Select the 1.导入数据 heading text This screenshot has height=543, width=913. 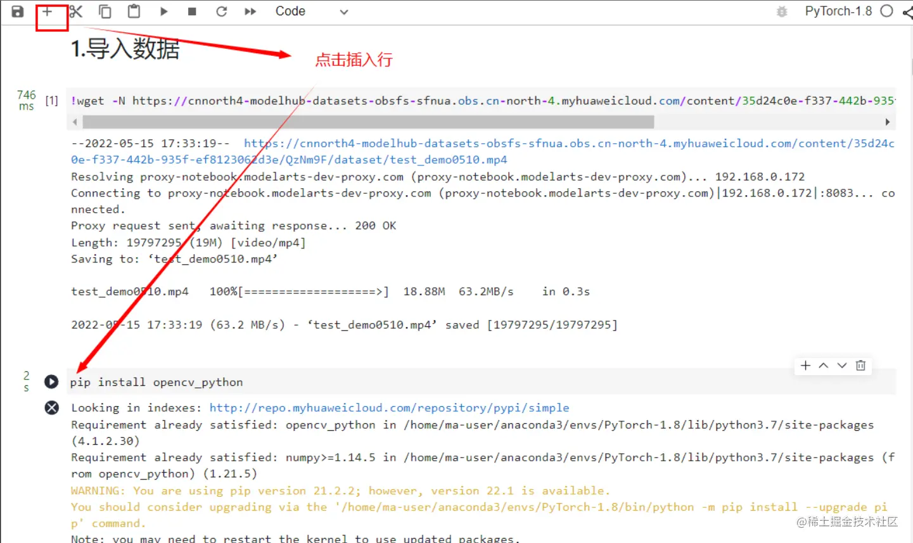[x=125, y=49]
